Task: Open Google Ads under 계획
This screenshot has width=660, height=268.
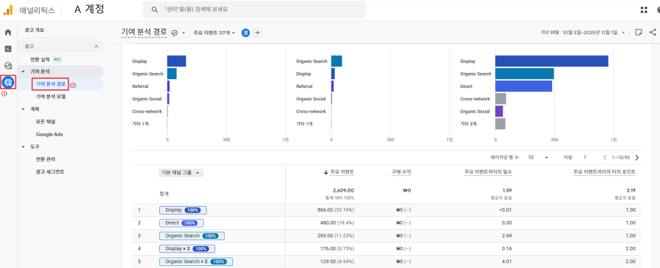Action: point(49,134)
